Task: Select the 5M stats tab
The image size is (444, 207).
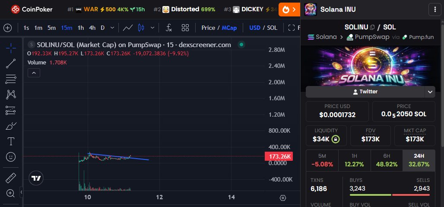Action: click(322, 160)
